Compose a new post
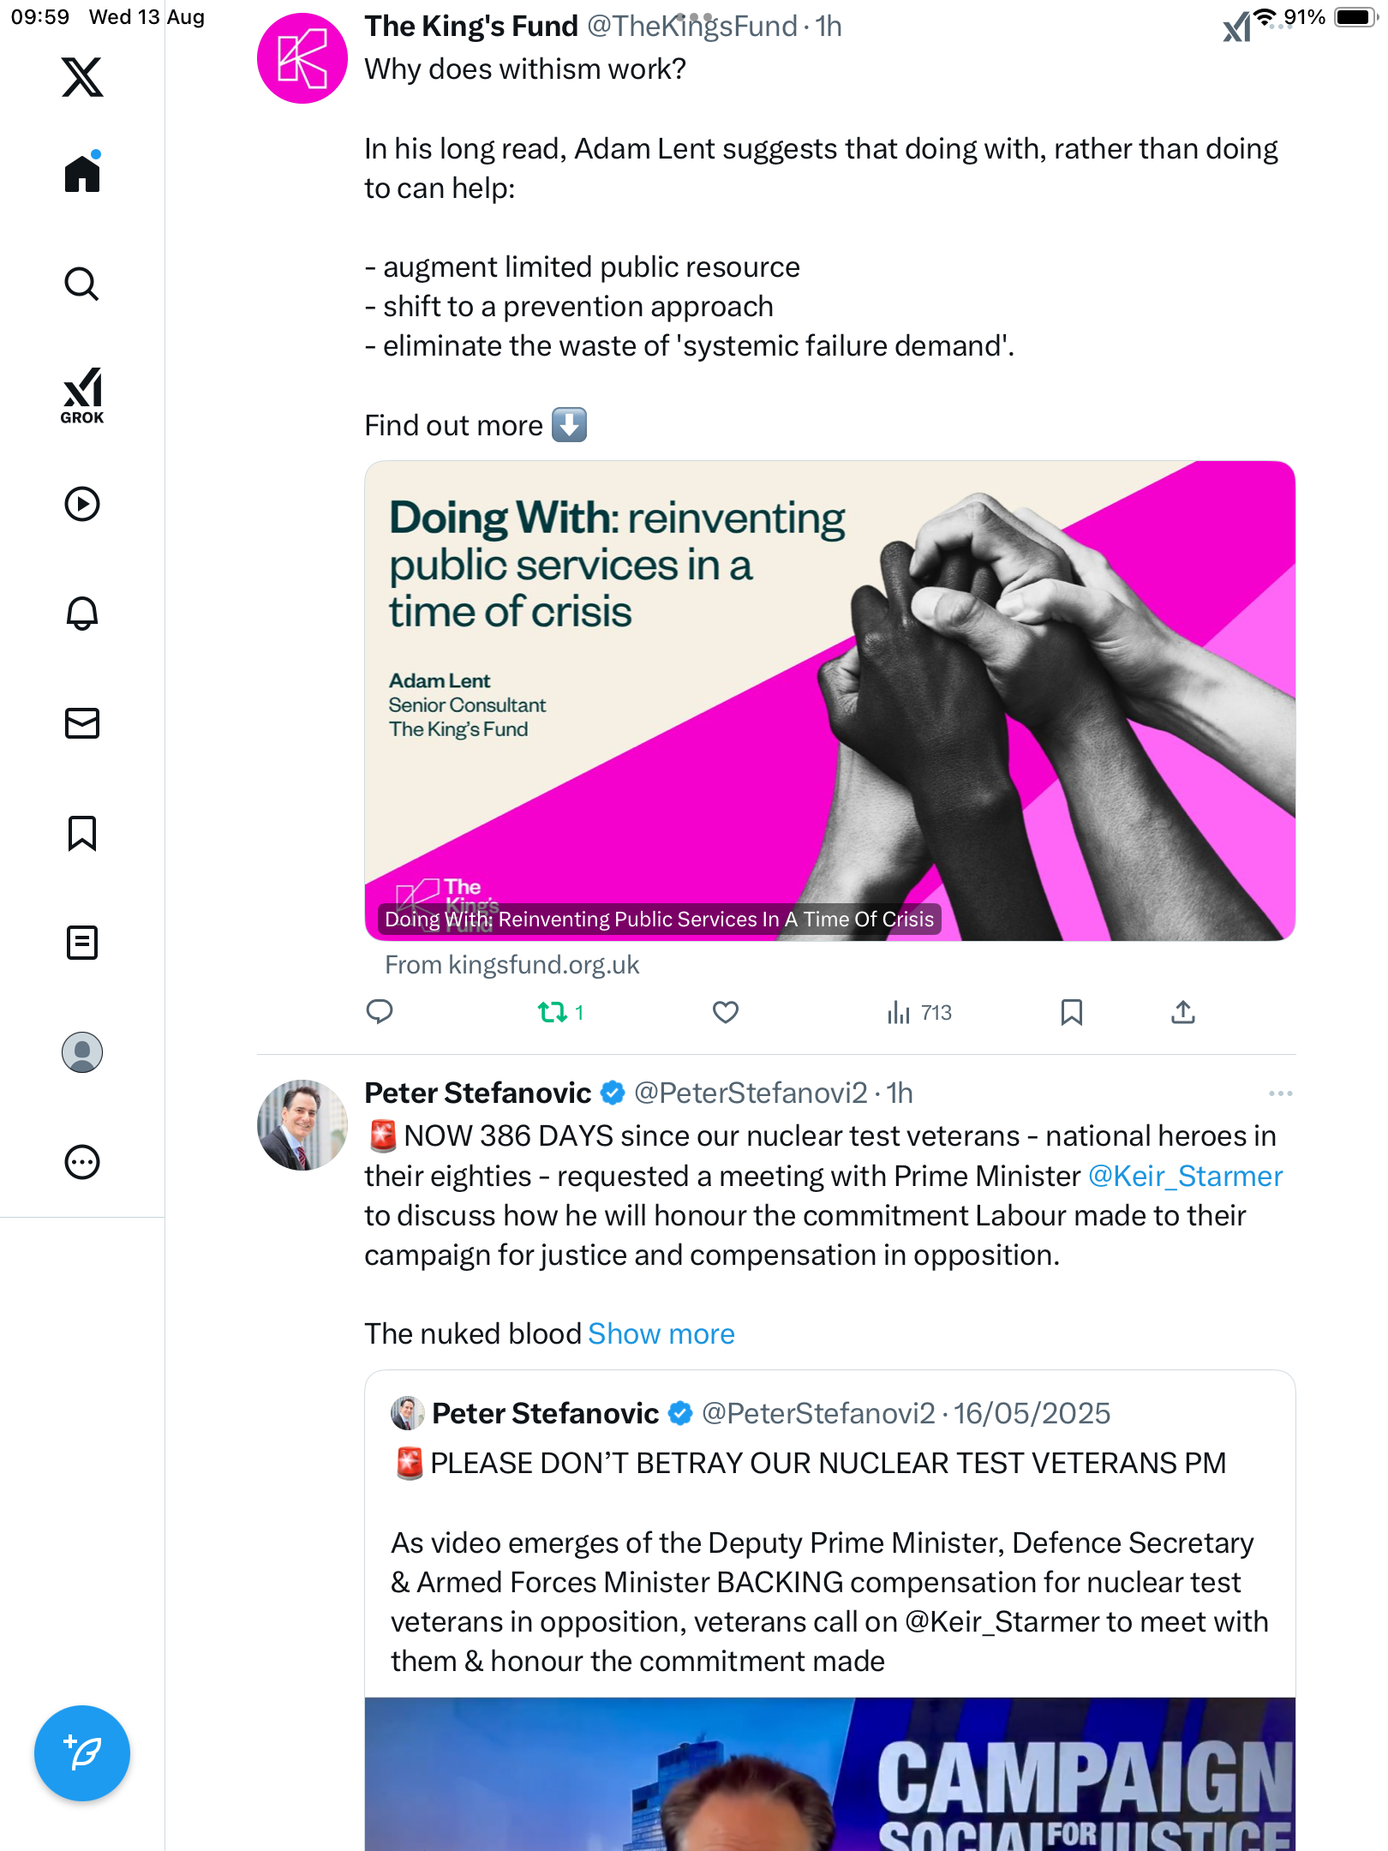The image size is (1388, 1851). (82, 1753)
